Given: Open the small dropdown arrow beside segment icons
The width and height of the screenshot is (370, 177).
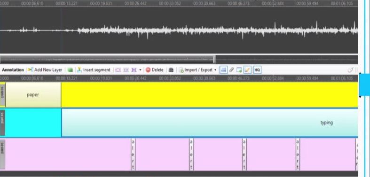Looking at the screenshot, I should point(140,70).
